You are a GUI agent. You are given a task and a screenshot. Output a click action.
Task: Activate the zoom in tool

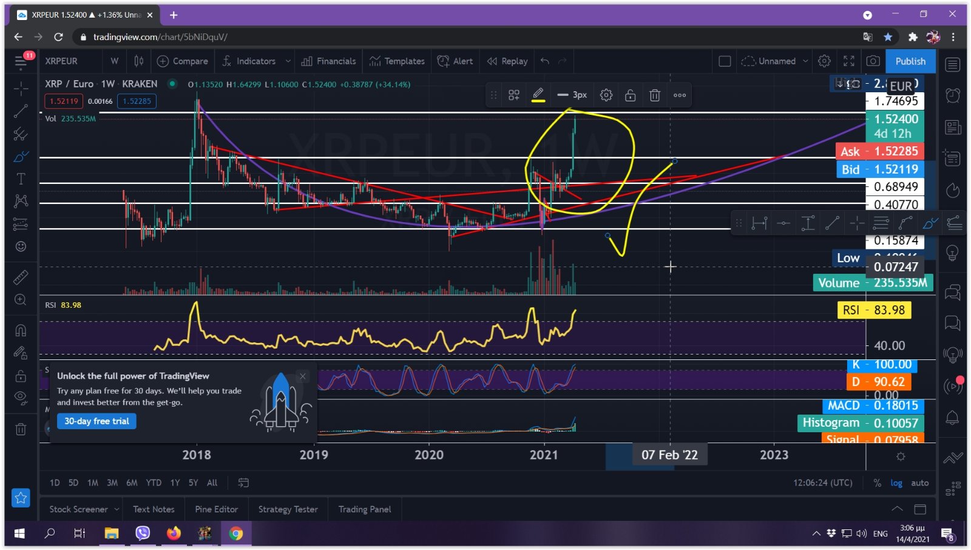click(x=21, y=300)
